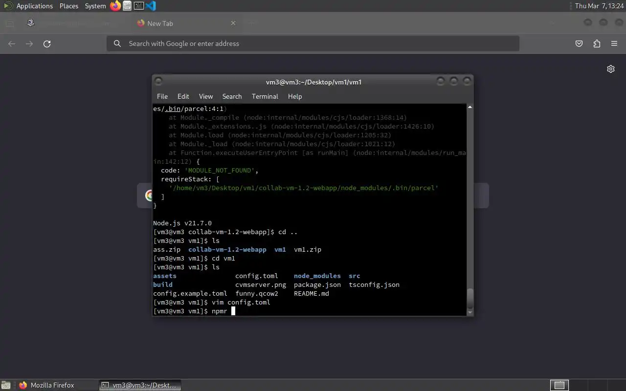Open the terminal Search menu
The width and height of the screenshot is (626, 391).
pyautogui.click(x=232, y=96)
